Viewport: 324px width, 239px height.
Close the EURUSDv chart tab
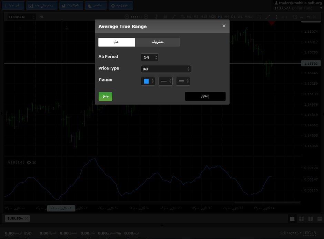tap(27, 218)
